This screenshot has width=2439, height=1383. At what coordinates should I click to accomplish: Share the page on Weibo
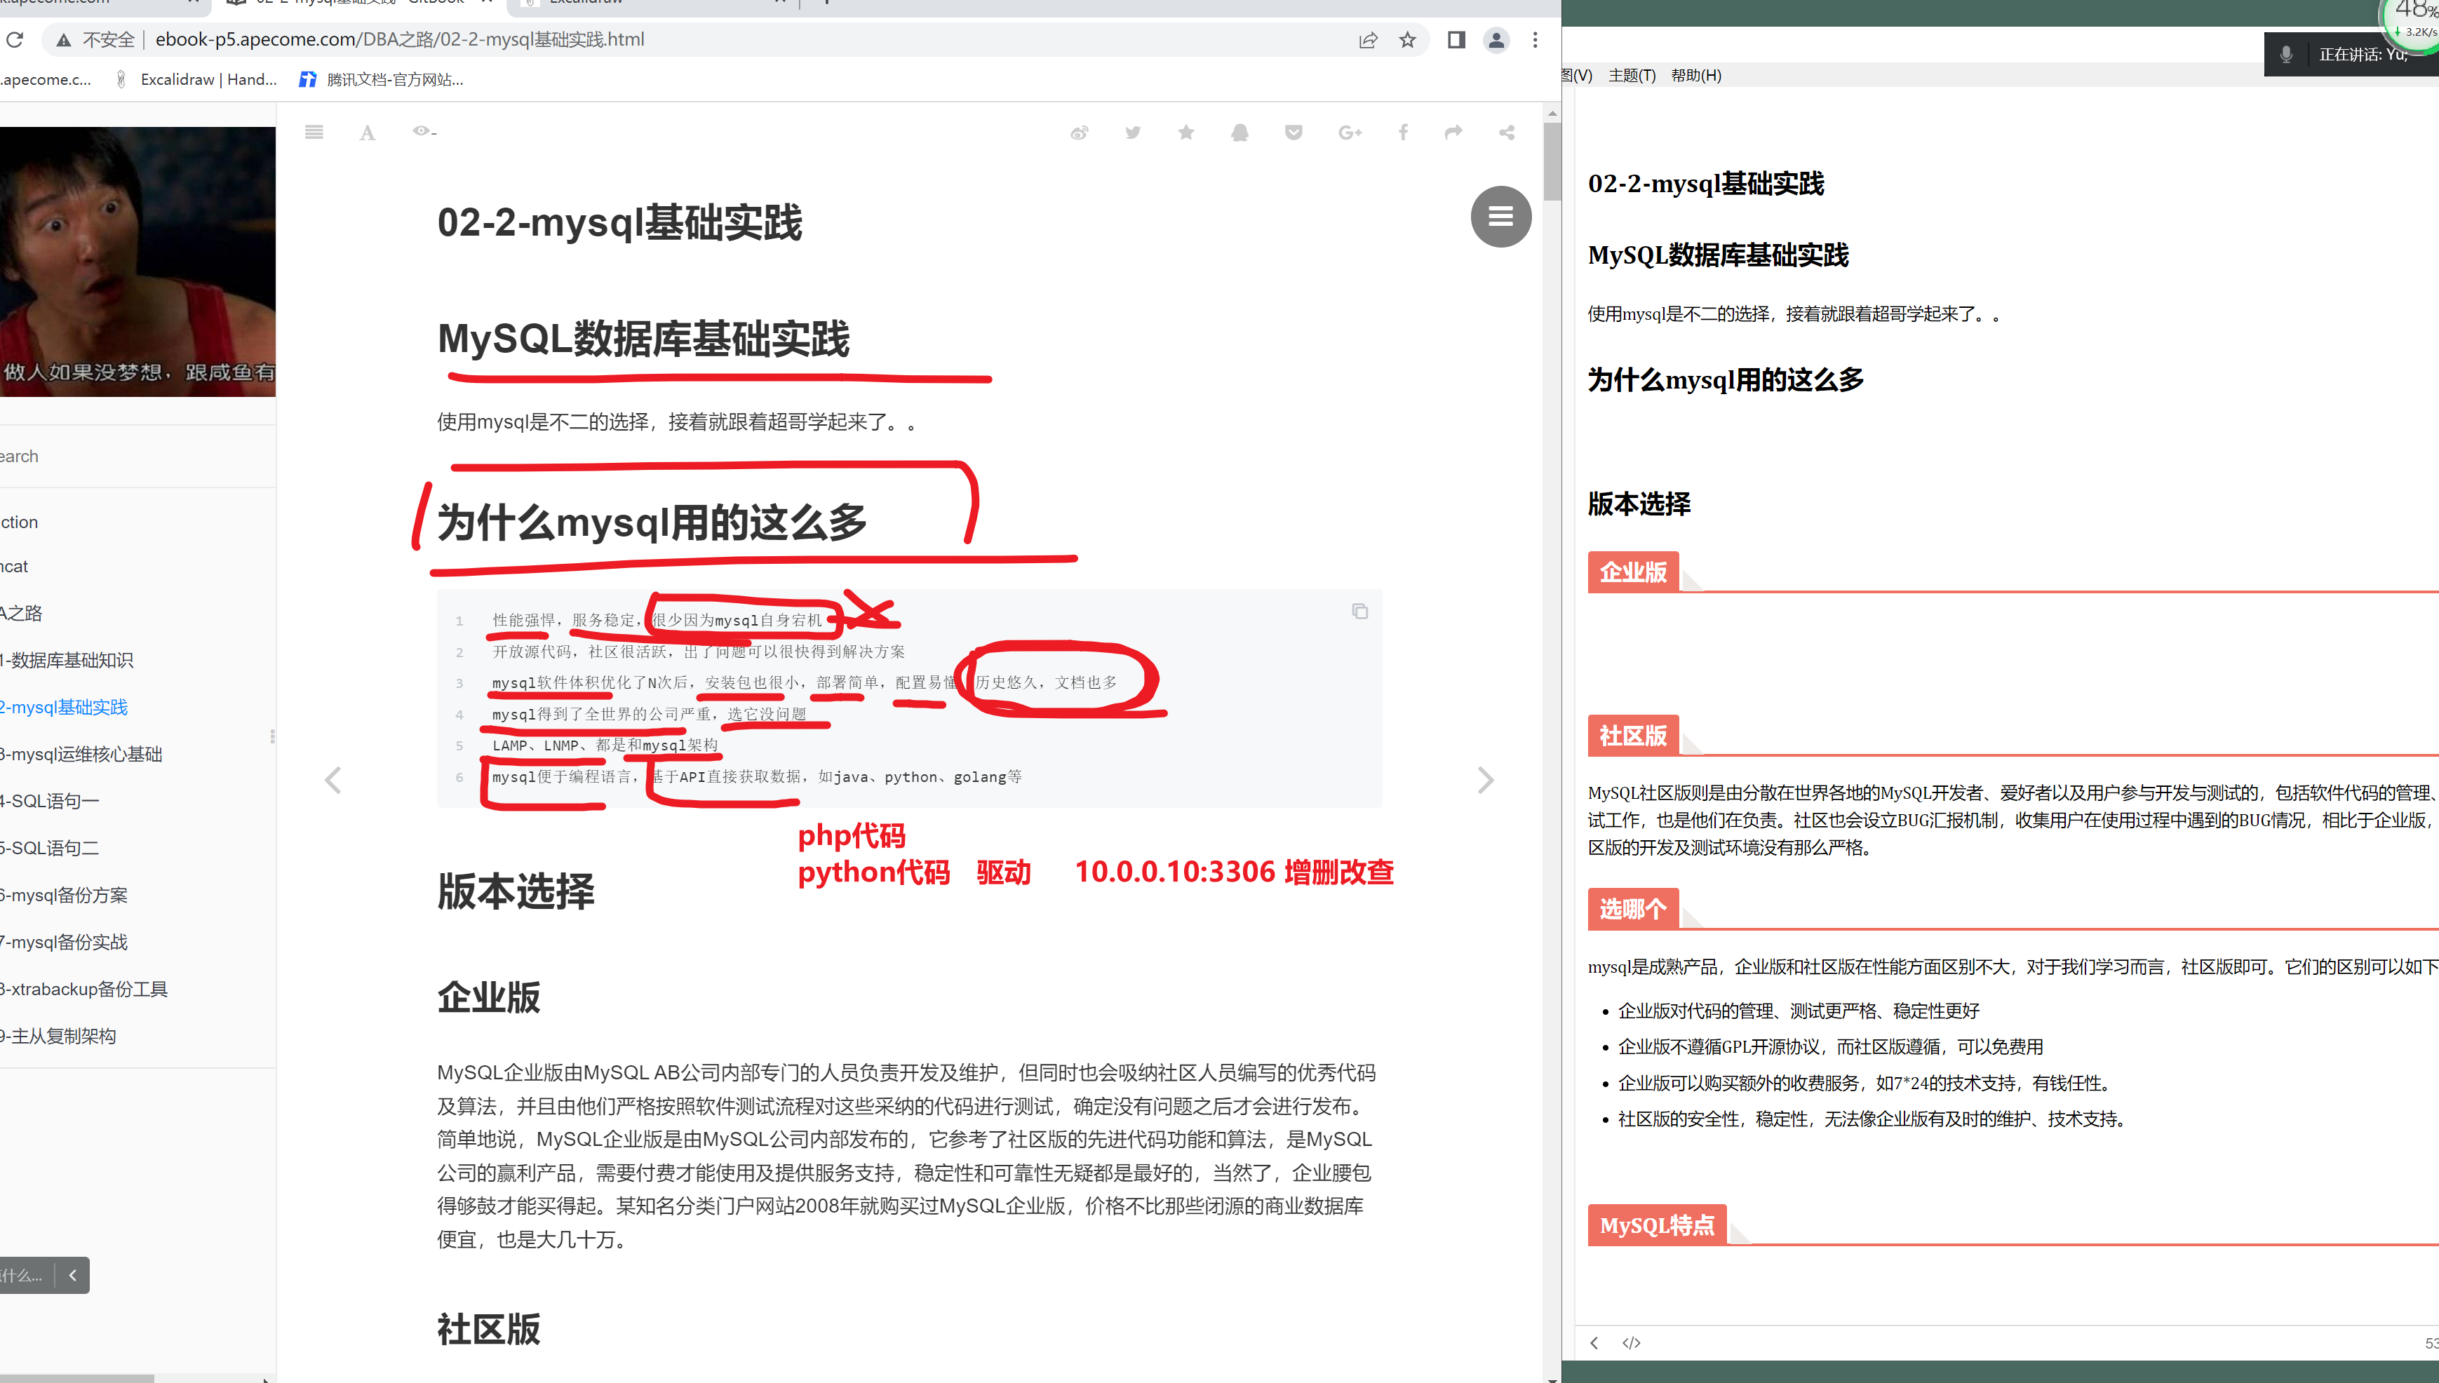point(1079,133)
